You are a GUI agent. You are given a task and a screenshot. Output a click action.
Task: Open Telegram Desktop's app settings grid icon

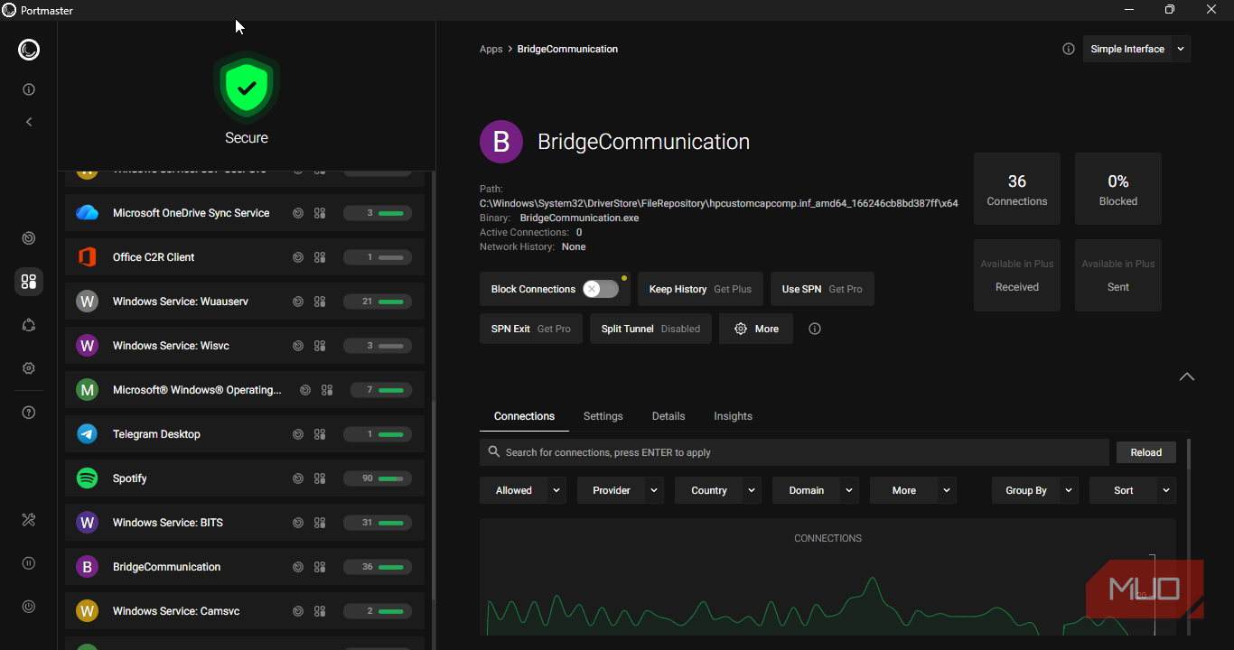point(320,434)
